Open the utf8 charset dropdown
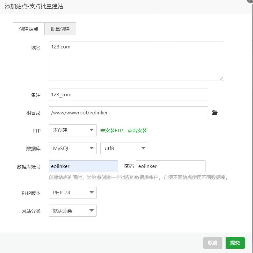 coord(124,148)
